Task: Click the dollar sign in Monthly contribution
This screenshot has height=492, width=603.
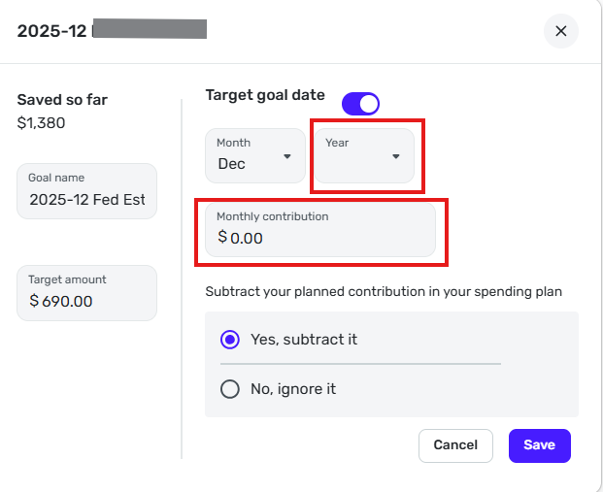Action: click(222, 238)
